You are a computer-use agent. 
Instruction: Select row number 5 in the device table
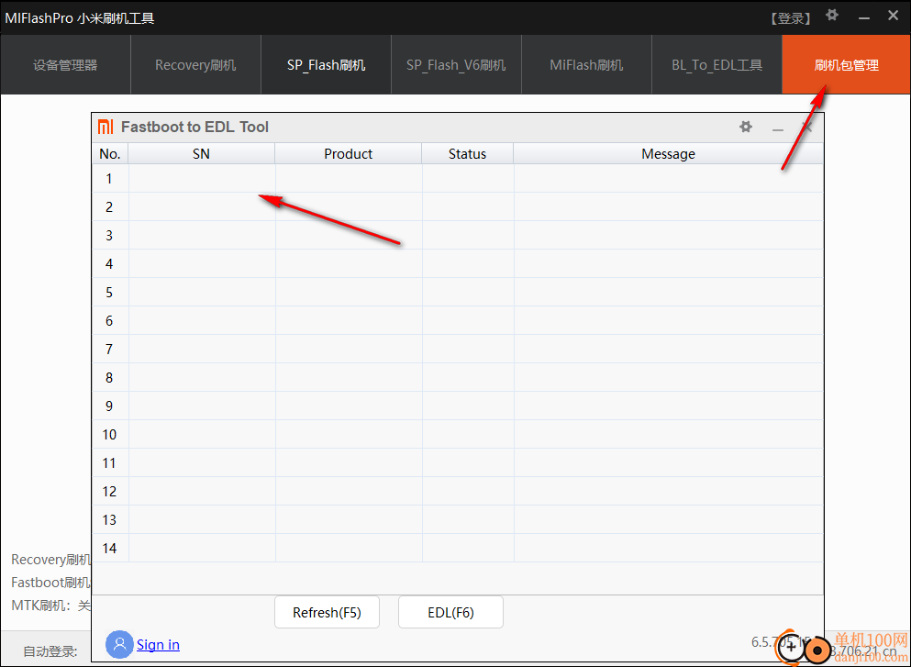tap(458, 293)
